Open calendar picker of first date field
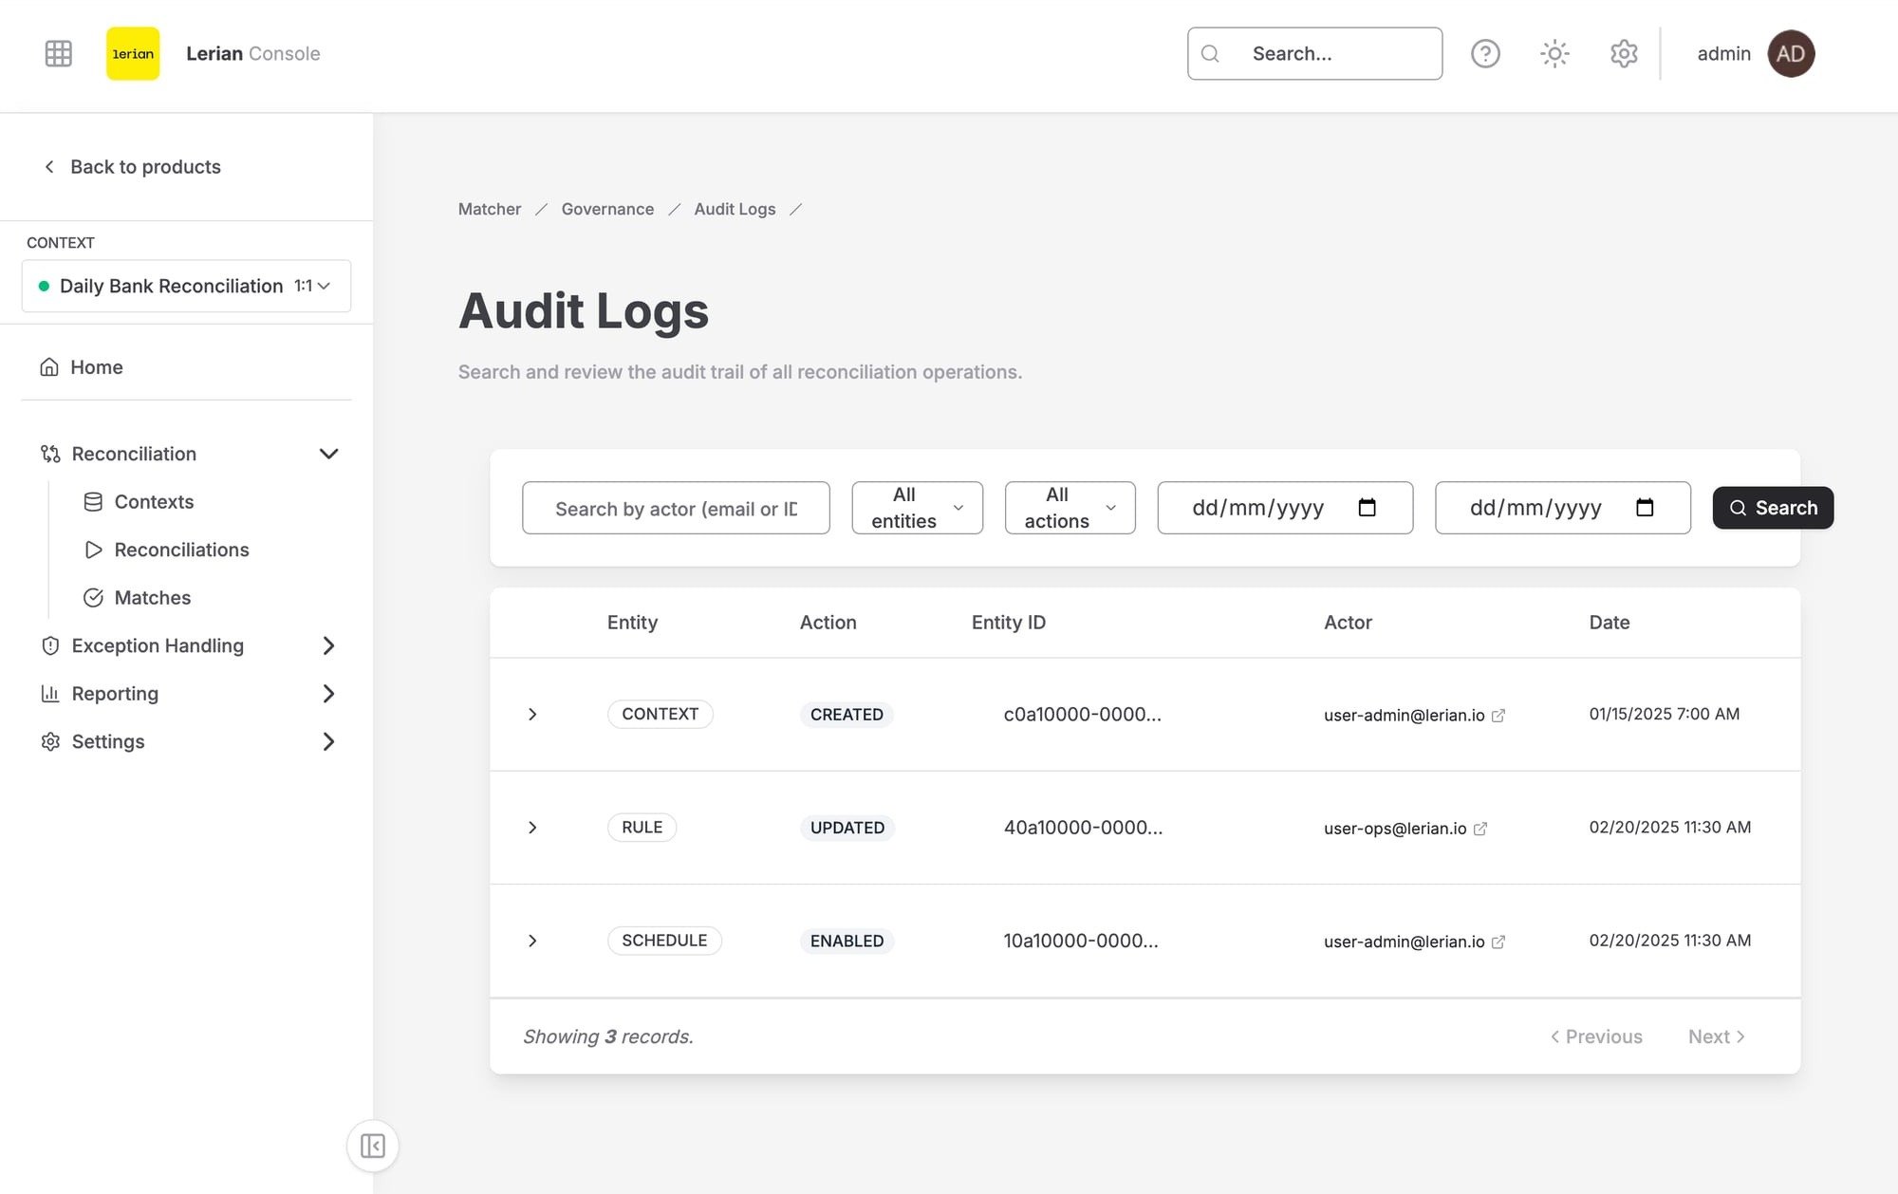Viewport: 1898px width, 1194px height. click(1367, 508)
